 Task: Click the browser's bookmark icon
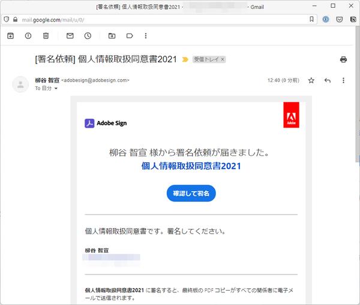click(311, 19)
